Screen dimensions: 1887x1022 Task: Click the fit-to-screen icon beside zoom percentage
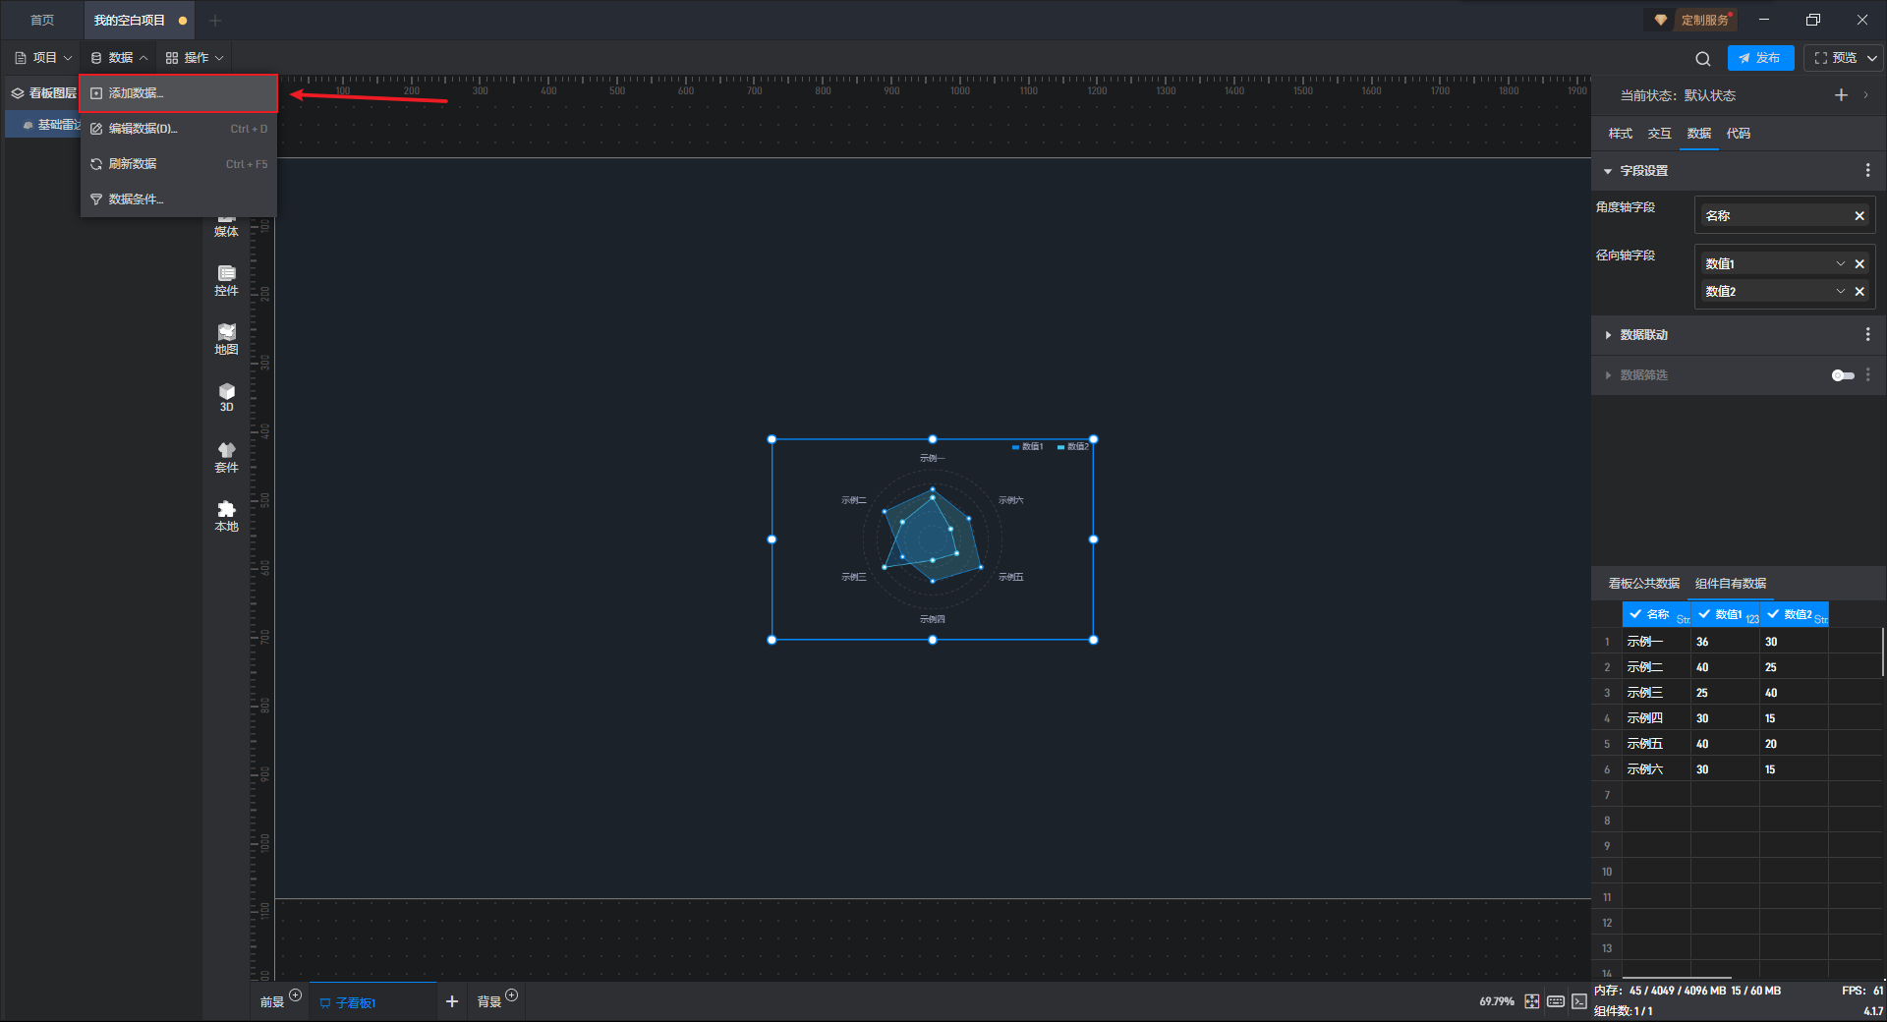tap(1531, 1001)
